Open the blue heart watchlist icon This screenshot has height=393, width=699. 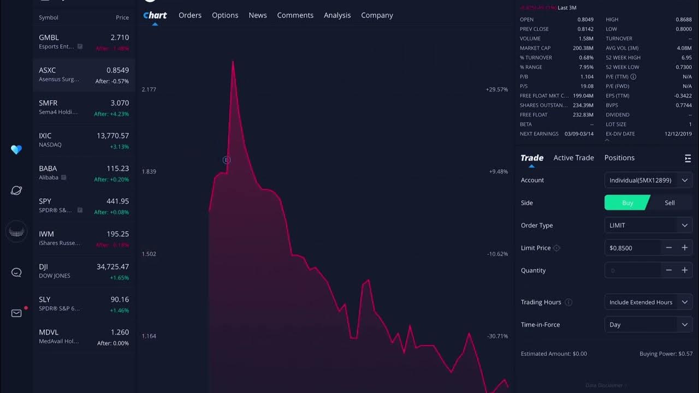pyautogui.click(x=16, y=150)
